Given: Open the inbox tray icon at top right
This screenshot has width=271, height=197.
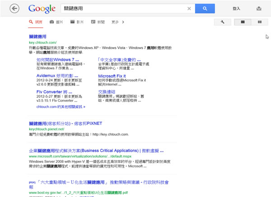Looking at the screenshot, I should tap(259, 9).
